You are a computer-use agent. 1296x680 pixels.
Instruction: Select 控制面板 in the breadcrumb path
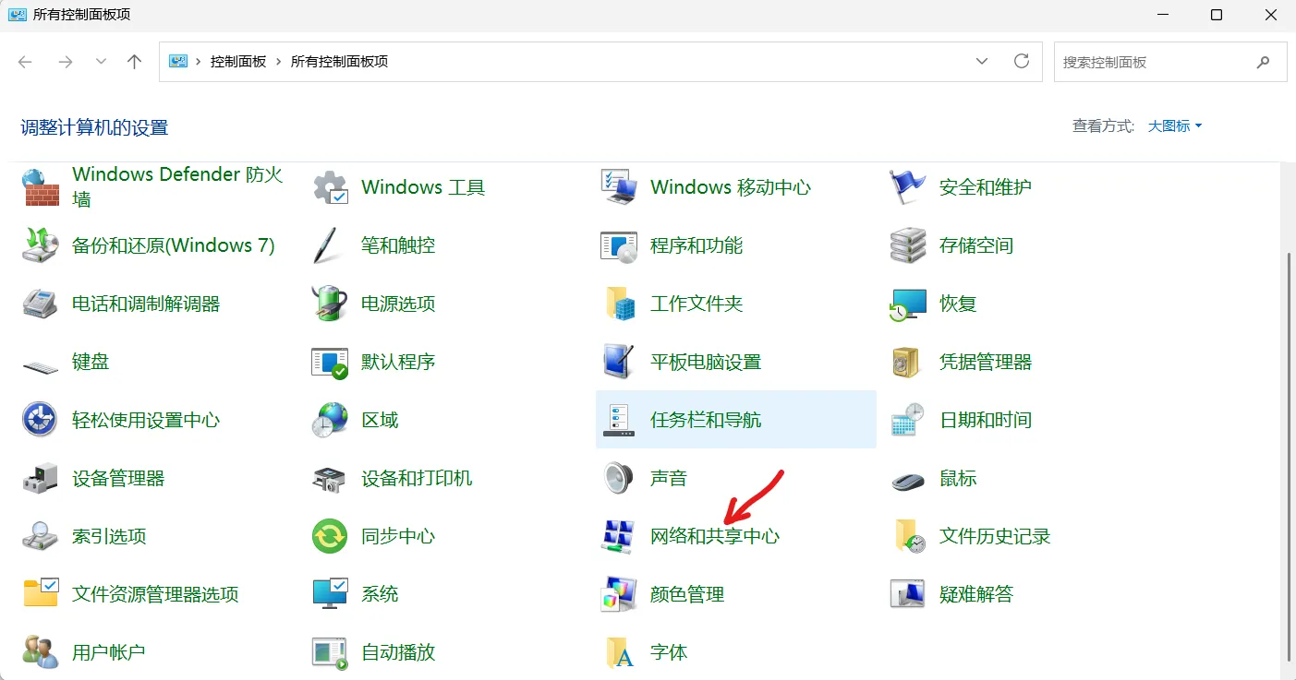[238, 62]
